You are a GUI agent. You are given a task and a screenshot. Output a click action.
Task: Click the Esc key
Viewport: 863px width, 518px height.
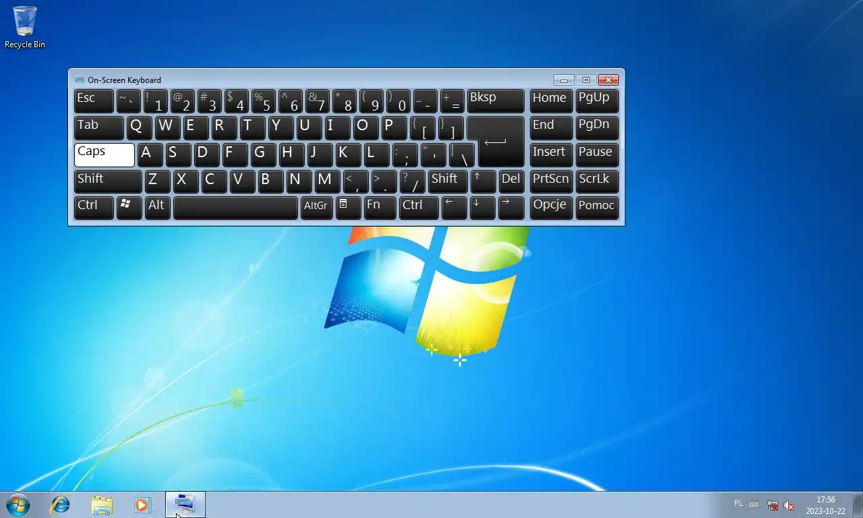point(94,101)
